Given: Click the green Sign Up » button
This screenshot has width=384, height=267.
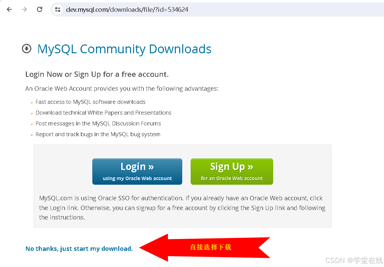Looking at the screenshot, I should click(232, 172).
